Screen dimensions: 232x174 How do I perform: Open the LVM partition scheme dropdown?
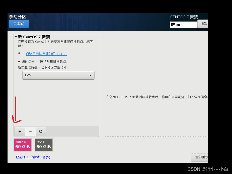coord(58,75)
